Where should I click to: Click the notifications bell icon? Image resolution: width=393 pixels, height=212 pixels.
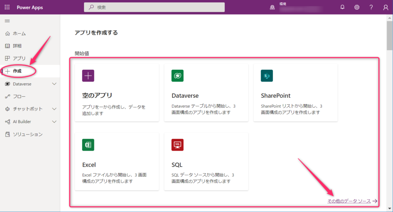point(342,7)
